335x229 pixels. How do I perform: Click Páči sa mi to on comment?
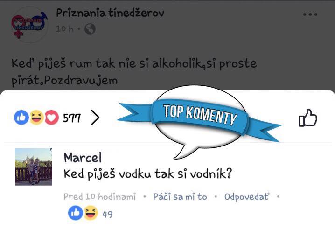(x=180, y=197)
